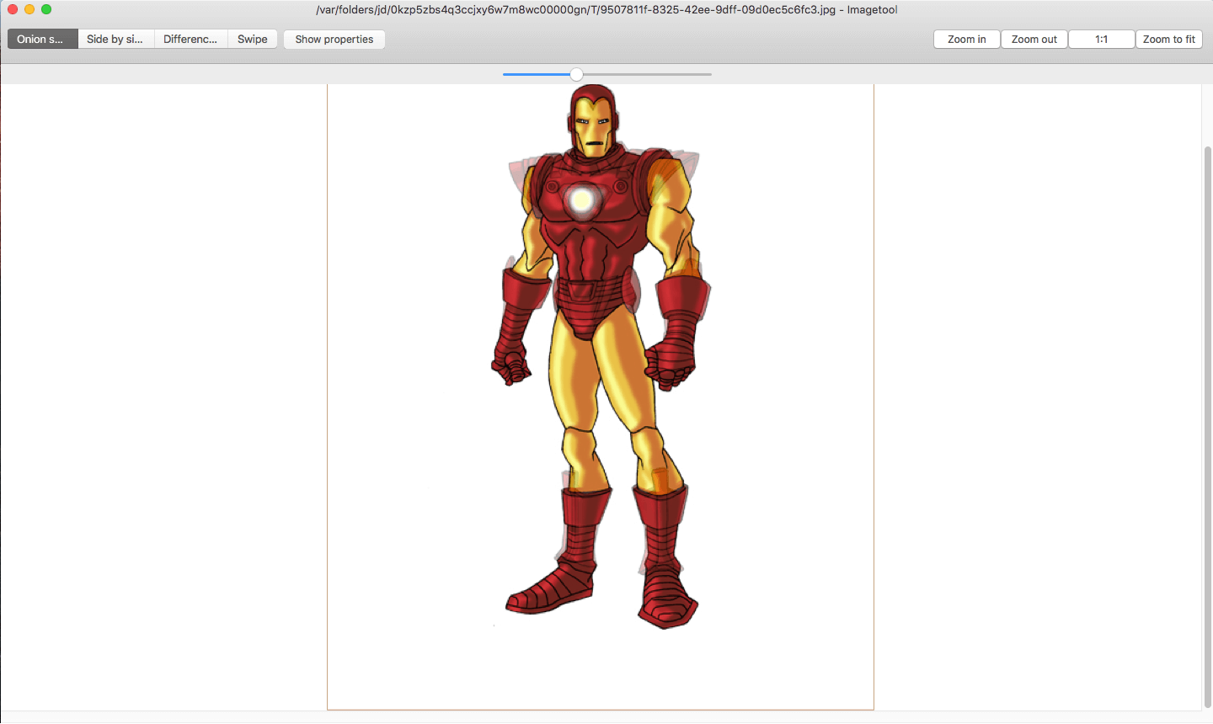
Task: Click the Iron Man comparison image
Action: 601,397
